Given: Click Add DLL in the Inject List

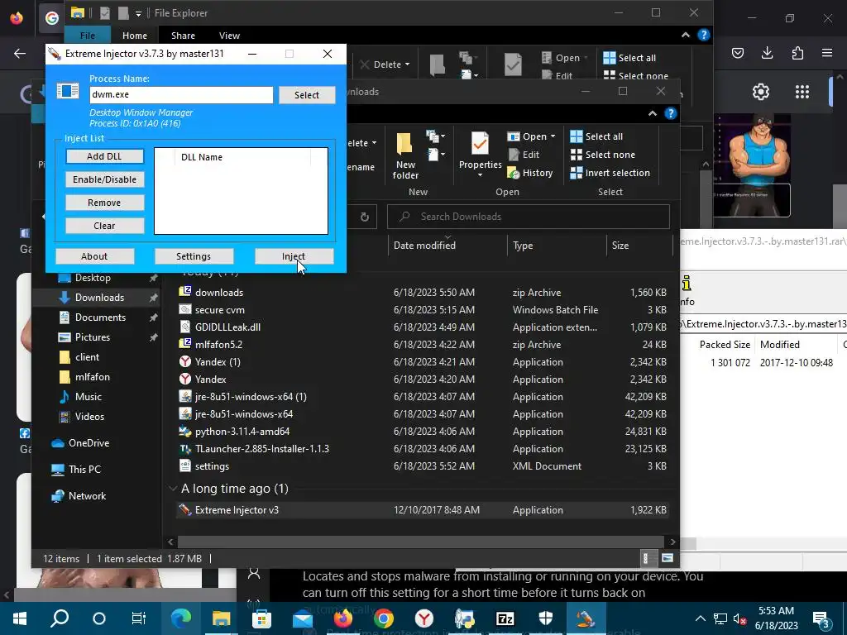Looking at the screenshot, I should [x=105, y=156].
